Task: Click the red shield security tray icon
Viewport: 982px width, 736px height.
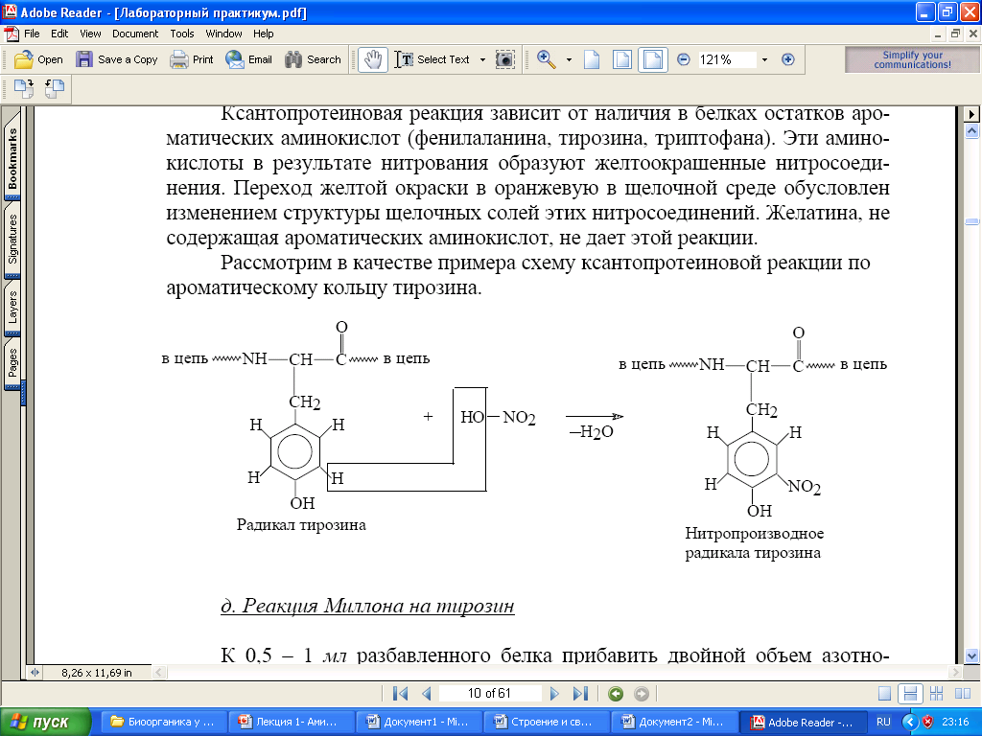Action: [x=927, y=722]
